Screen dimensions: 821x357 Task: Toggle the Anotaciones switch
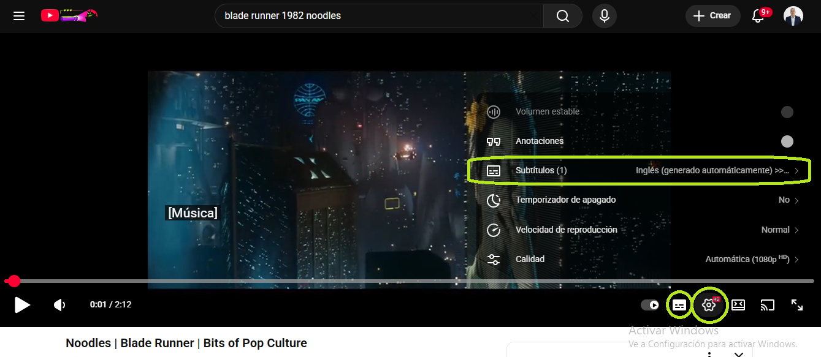coord(787,141)
